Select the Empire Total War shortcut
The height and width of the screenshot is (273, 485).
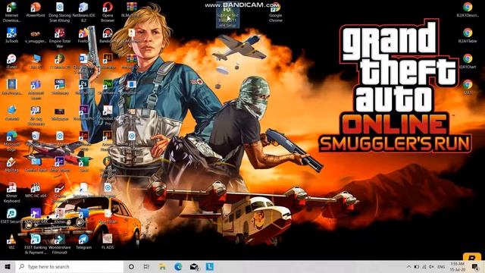pos(59,37)
